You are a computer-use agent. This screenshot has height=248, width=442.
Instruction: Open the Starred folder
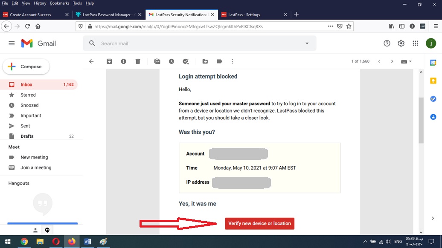(x=39, y=95)
